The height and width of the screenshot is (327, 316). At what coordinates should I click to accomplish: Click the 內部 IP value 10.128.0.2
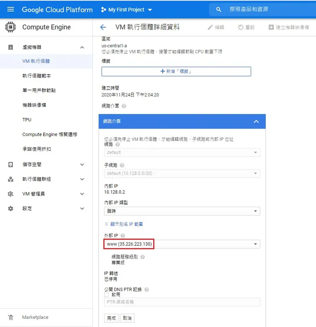click(x=114, y=192)
